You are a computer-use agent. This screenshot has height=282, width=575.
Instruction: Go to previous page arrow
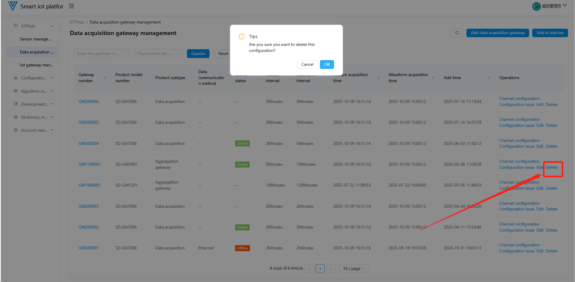pyautogui.click(x=309, y=268)
